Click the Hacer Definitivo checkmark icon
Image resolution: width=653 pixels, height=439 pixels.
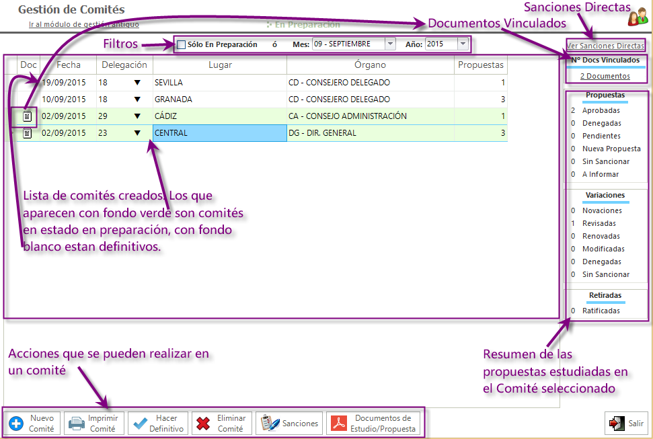click(x=140, y=424)
